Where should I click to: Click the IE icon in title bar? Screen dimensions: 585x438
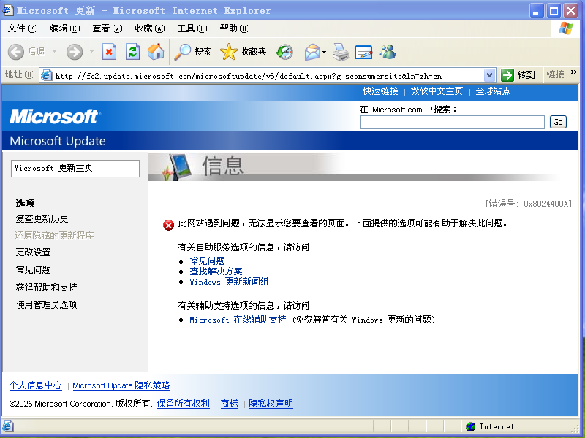click(8, 10)
